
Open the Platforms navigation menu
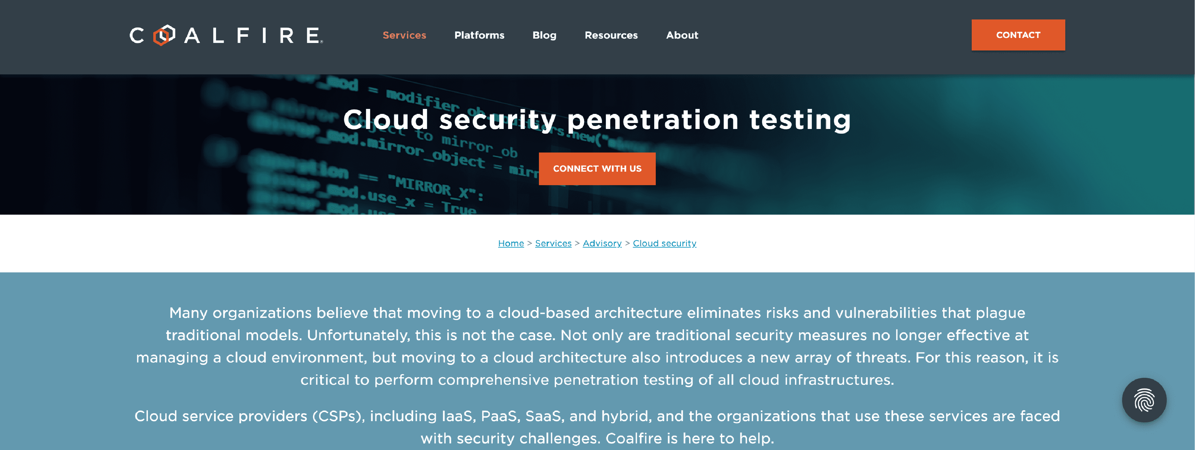click(479, 35)
